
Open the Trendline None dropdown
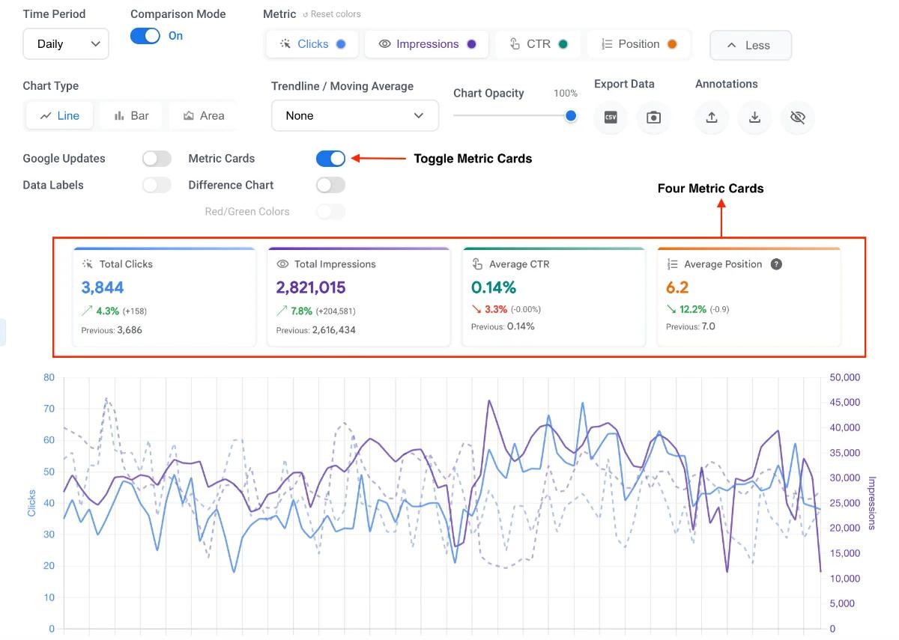[355, 115]
